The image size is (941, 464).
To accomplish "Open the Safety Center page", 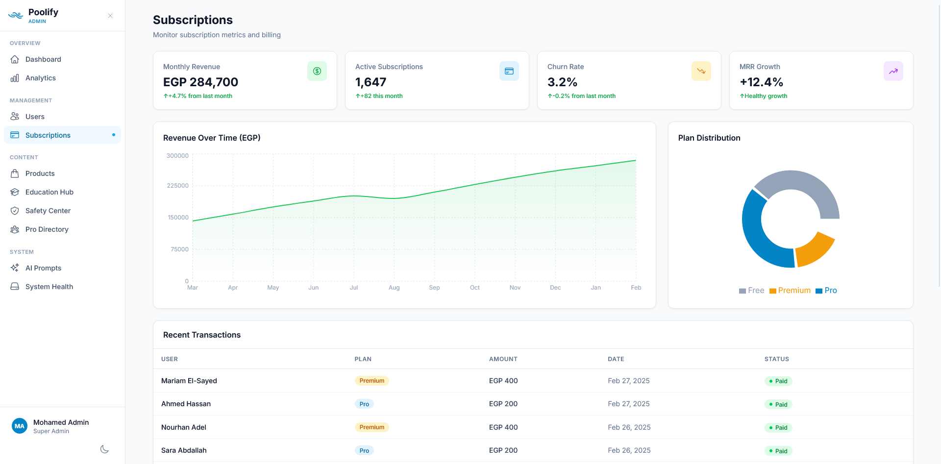I will click(62, 211).
